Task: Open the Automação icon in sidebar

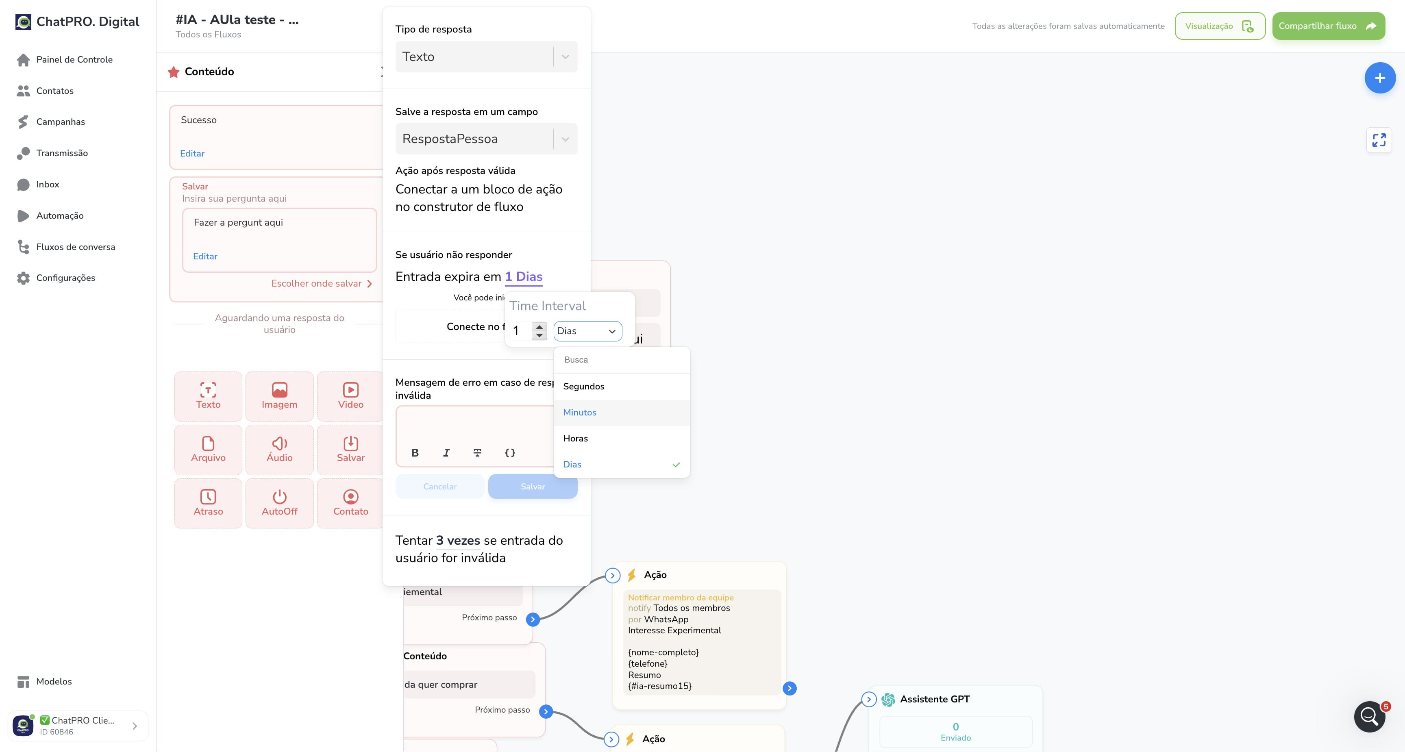Action: pyautogui.click(x=23, y=215)
